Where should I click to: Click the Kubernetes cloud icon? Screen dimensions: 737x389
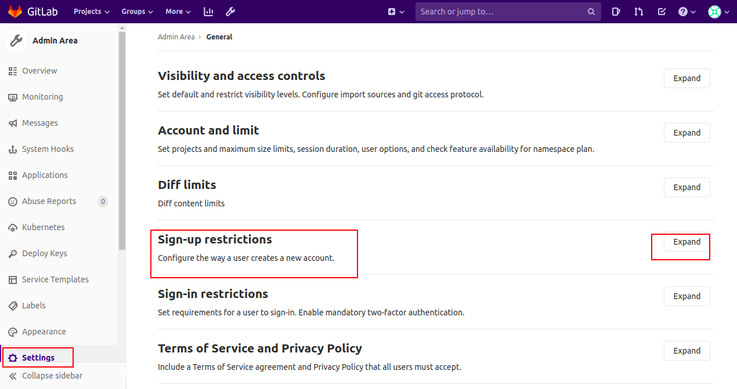pyautogui.click(x=13, y=227)
